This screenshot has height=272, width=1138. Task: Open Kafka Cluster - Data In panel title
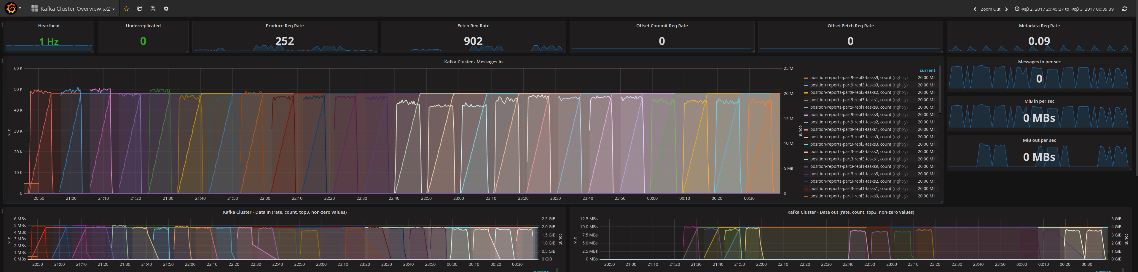tap(285, 212)
